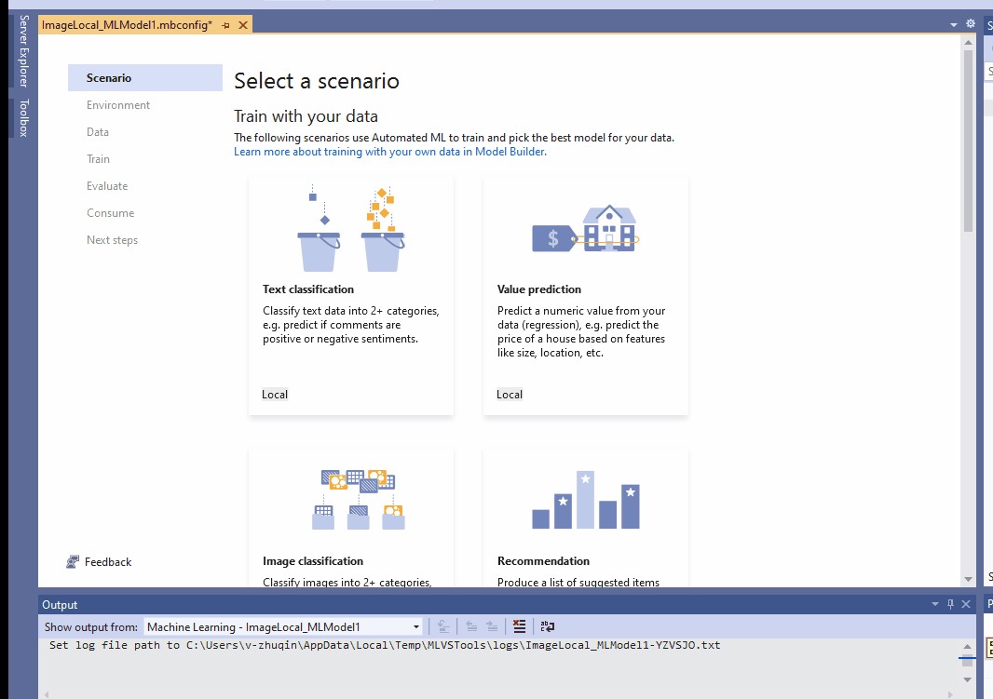Toggle auto-hide pin on the Output window
Screen dimensions: 993x699
click(x=949, y=604)
